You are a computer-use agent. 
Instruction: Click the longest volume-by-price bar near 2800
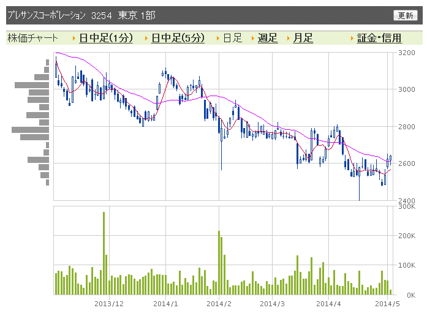[30, 130]
